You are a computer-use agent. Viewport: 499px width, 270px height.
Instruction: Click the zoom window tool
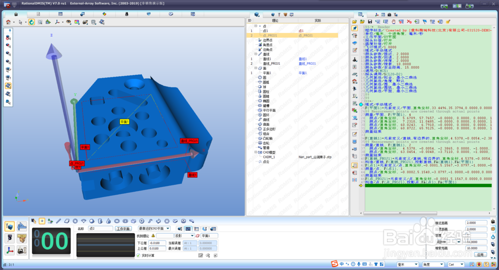click(40, 22)
